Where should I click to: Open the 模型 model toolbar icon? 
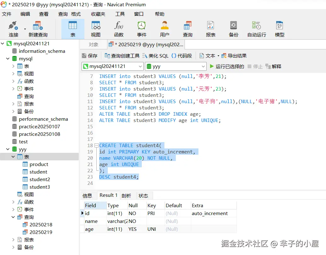pyautogui.click(x=279, y=29)
